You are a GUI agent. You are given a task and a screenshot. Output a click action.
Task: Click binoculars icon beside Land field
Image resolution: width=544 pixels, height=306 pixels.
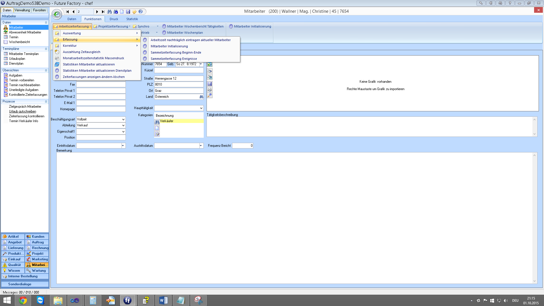click(201, 97)
